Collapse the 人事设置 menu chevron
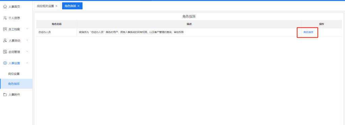The height and width of the screenshot is (125, 345). click(x=27, y=63)
